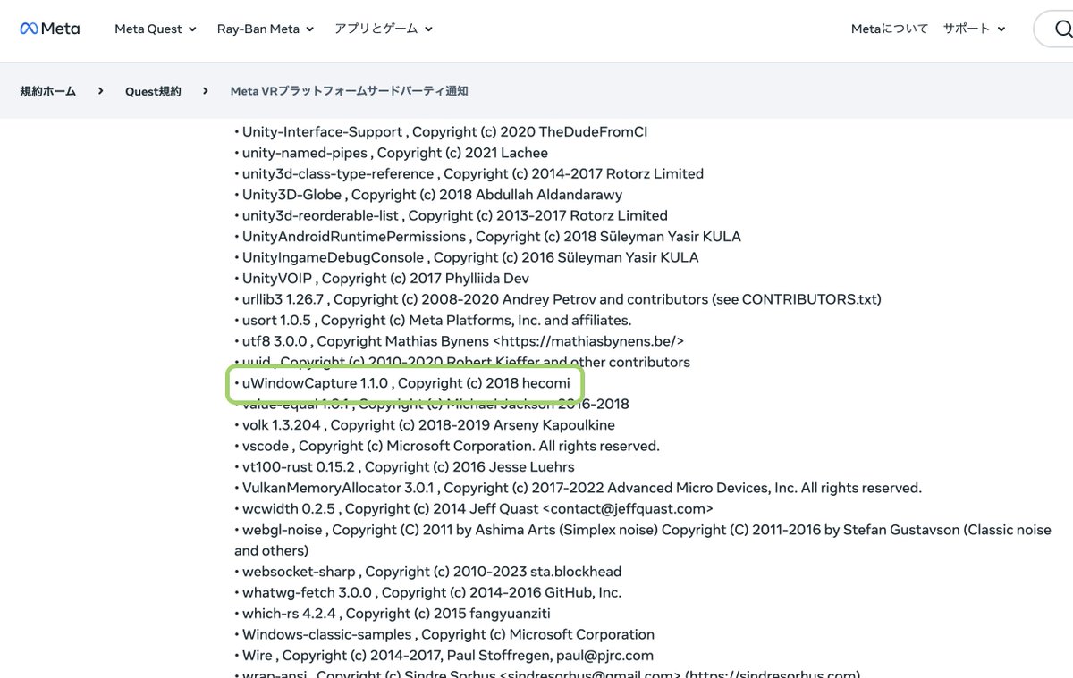The image size is (1073, 678).
Task: Click the Unity-Interface-Support entry
Action: pyautogui.click(x=441, y=131)
